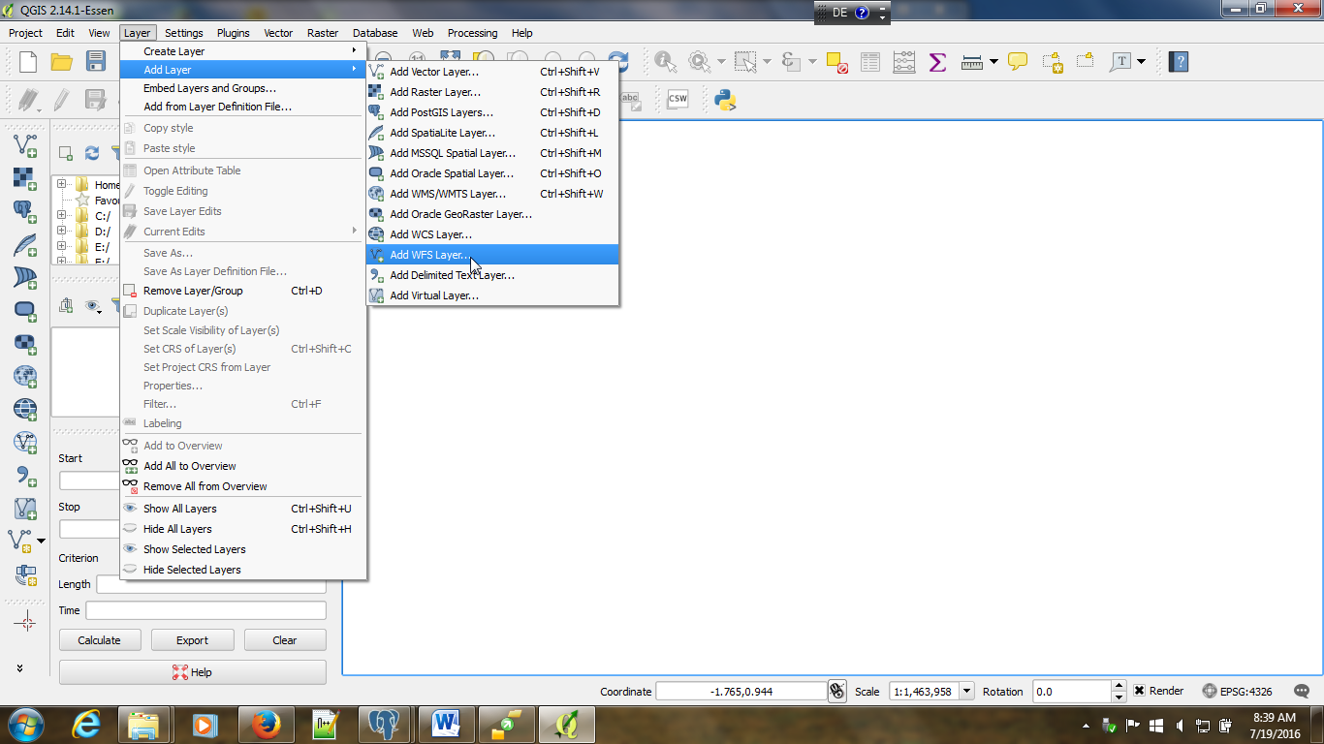Increase Rotation with the spin-box up arrow

[1119, 686]
